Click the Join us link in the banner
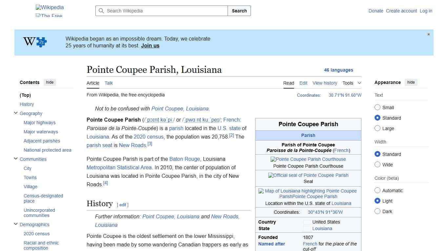The height and width of the screenshot is (251, 448). 150,45
